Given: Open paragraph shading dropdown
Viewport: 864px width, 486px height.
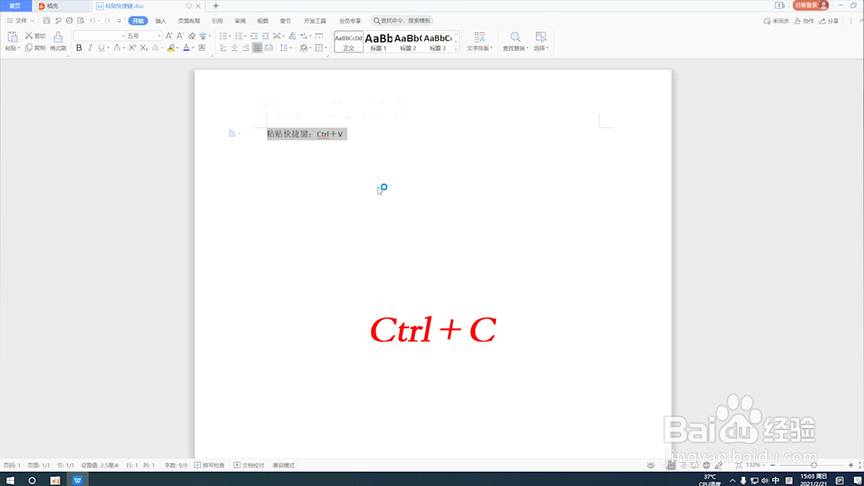Looking at the screenshot, I should click(x=310, y=48).
